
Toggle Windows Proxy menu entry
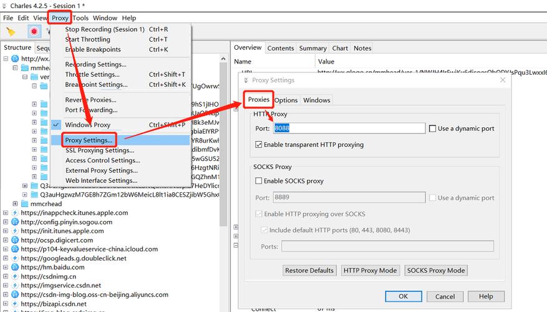pyautogui.click(x=120, y=125)
